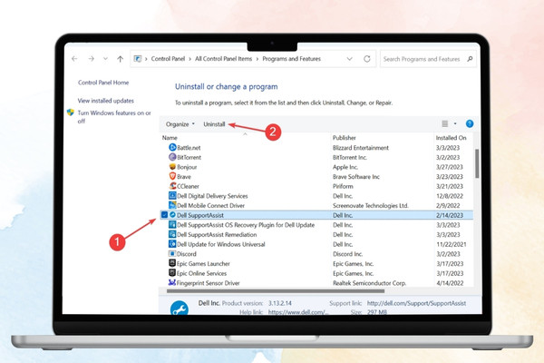
Task: Click the Dell Mobile Connect Driver icon
Action: tap(172, 205)
